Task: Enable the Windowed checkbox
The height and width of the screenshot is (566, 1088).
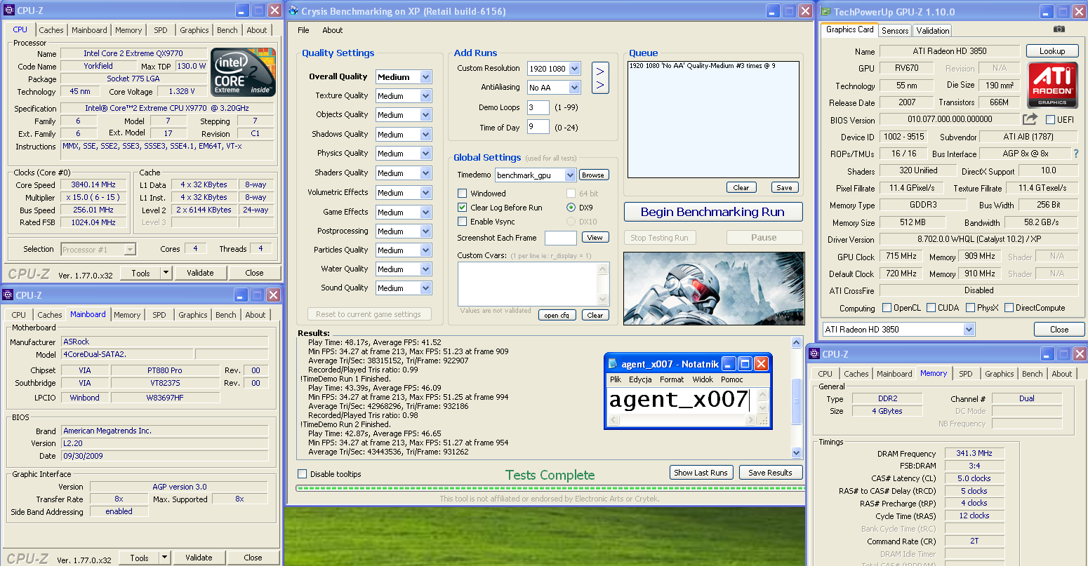Action: [x=462, y=194]
